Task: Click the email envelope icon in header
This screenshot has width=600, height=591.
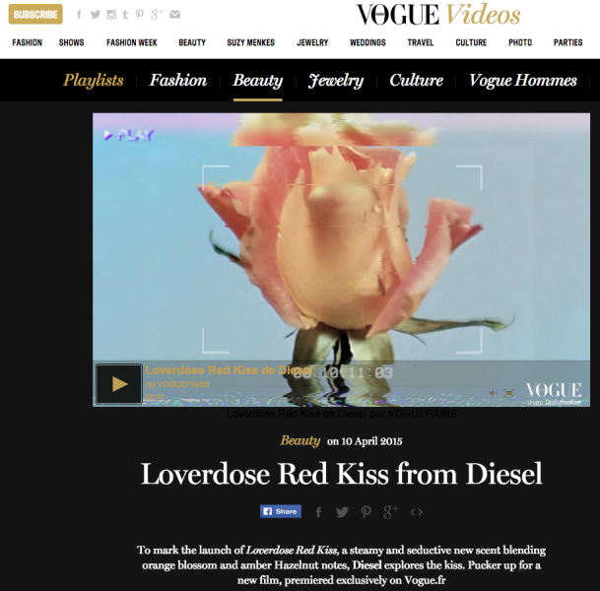Action: (x=174, y=15)
